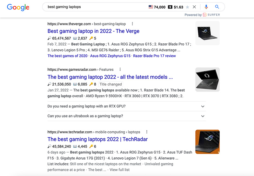This screenshot has height=176, width=254.
Task: Follow the "Razer Blade Pro 17 review" sitelink
Action: (154, 56)
